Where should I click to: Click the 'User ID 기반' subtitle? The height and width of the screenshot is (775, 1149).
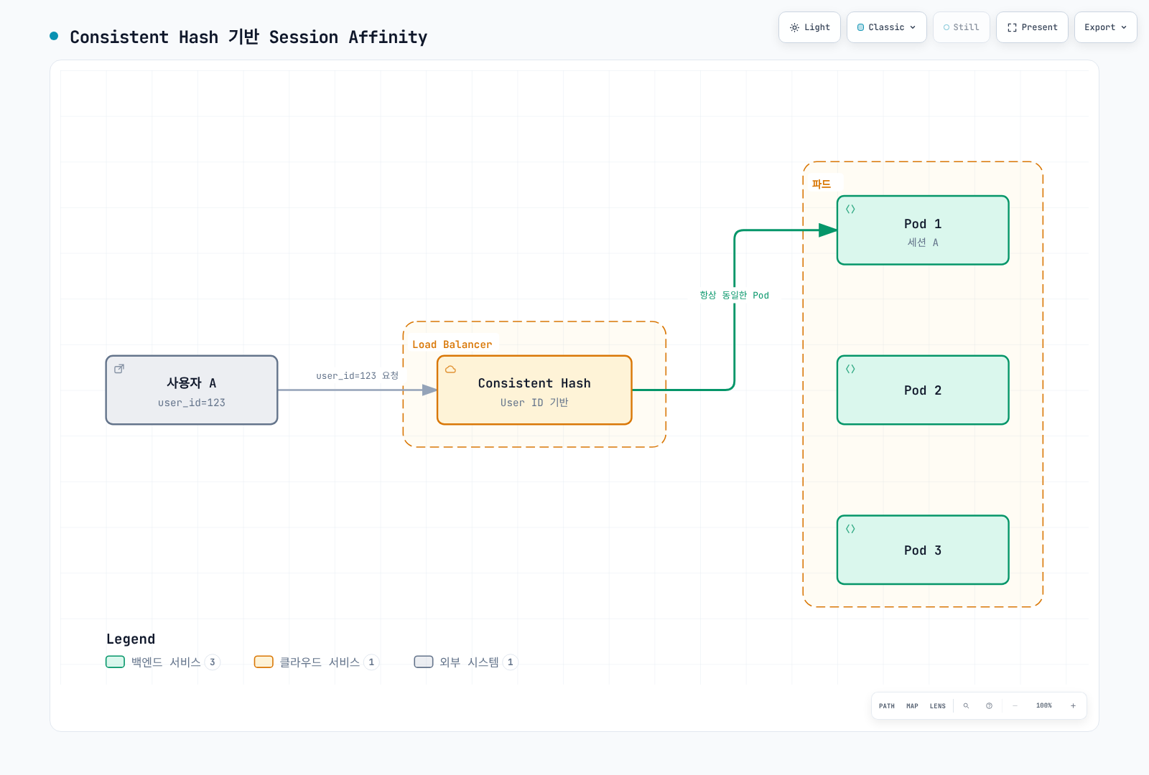(x=534, y=403)
